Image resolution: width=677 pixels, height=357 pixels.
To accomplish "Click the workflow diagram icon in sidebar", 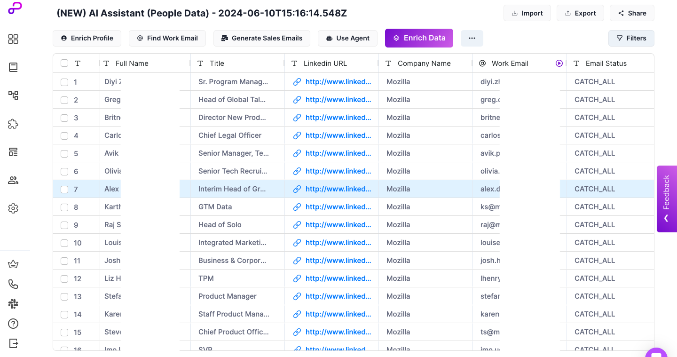I will (13, 95).
